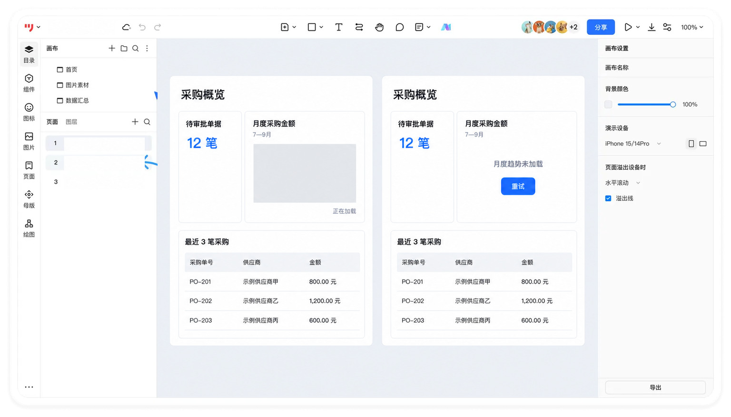
Task: Click the +2 collaborators badge
Action: click(x=573, y=27)
